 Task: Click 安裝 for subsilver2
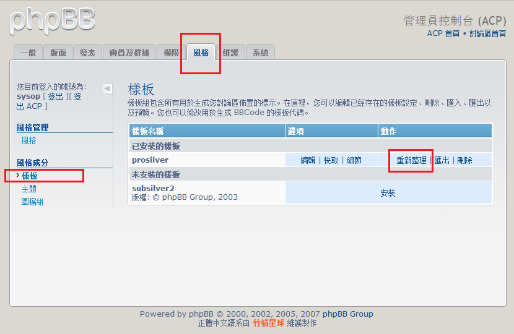coord(388,193)
